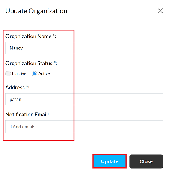
Task: Click the Notification Email input box
Action: [x=84, y=127]
